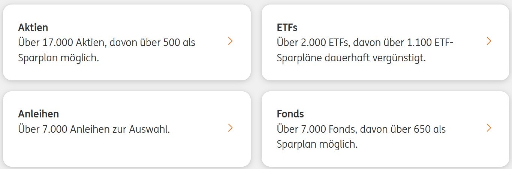This screenshot has height=169, width=512.
Task: Click the Fonds heading
Action: click(290, 114)
